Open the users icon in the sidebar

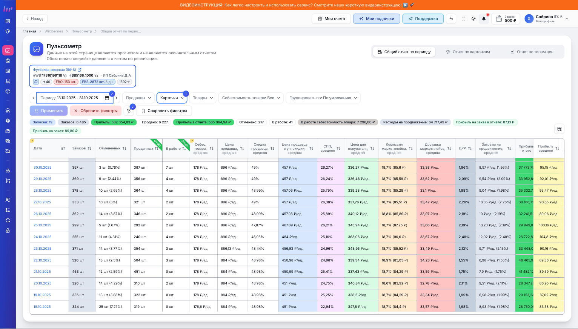coord(8,200)
